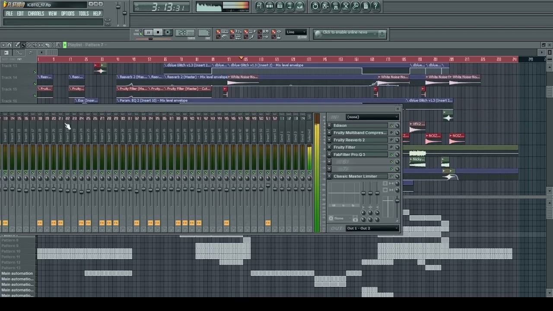Select the Pencil draw tool in Playlist
This screenshot has width=553, height=311.
(17, 45)
